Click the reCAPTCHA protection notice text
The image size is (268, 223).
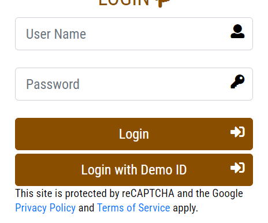129,200
